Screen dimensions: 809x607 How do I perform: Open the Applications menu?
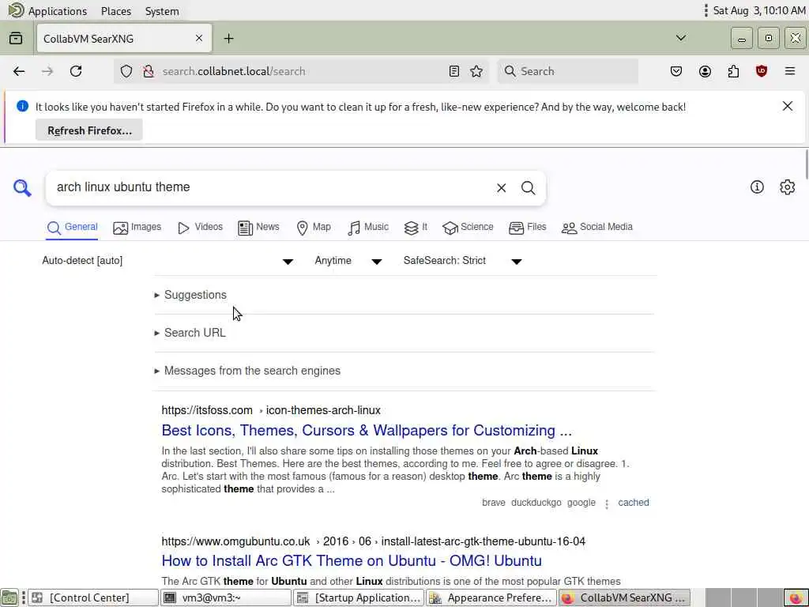(x=48, y=11)
